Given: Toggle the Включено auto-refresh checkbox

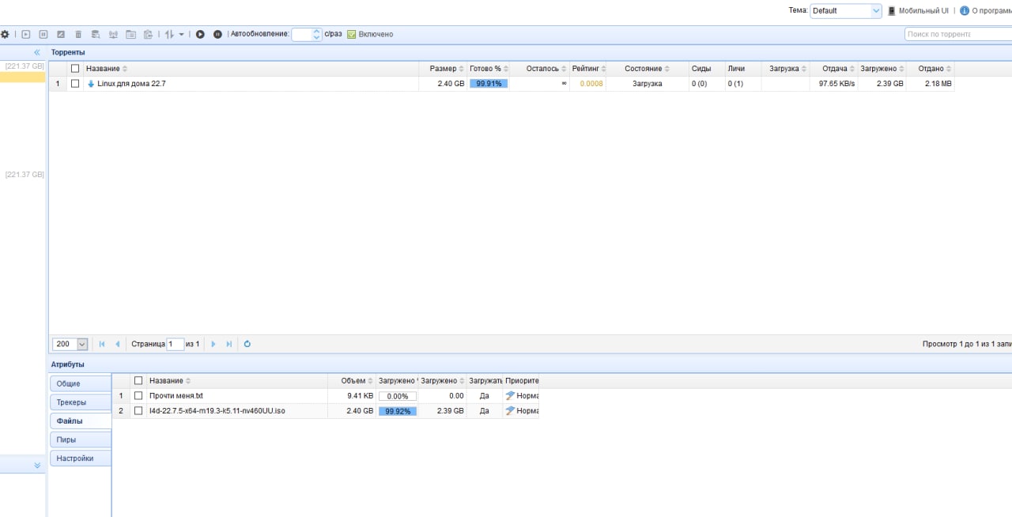Looking at the screenshot, I should click(x=351, y=34).
